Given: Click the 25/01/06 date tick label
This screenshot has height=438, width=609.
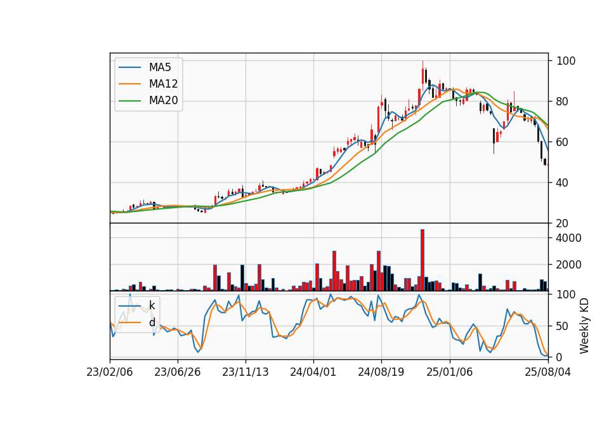Looking at the screenshot, I should pos(450,372).
